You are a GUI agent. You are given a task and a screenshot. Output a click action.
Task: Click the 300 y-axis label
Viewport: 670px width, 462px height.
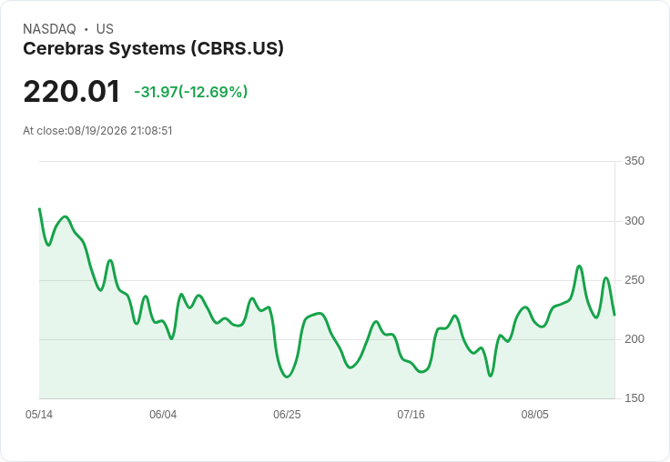(634, 221)
